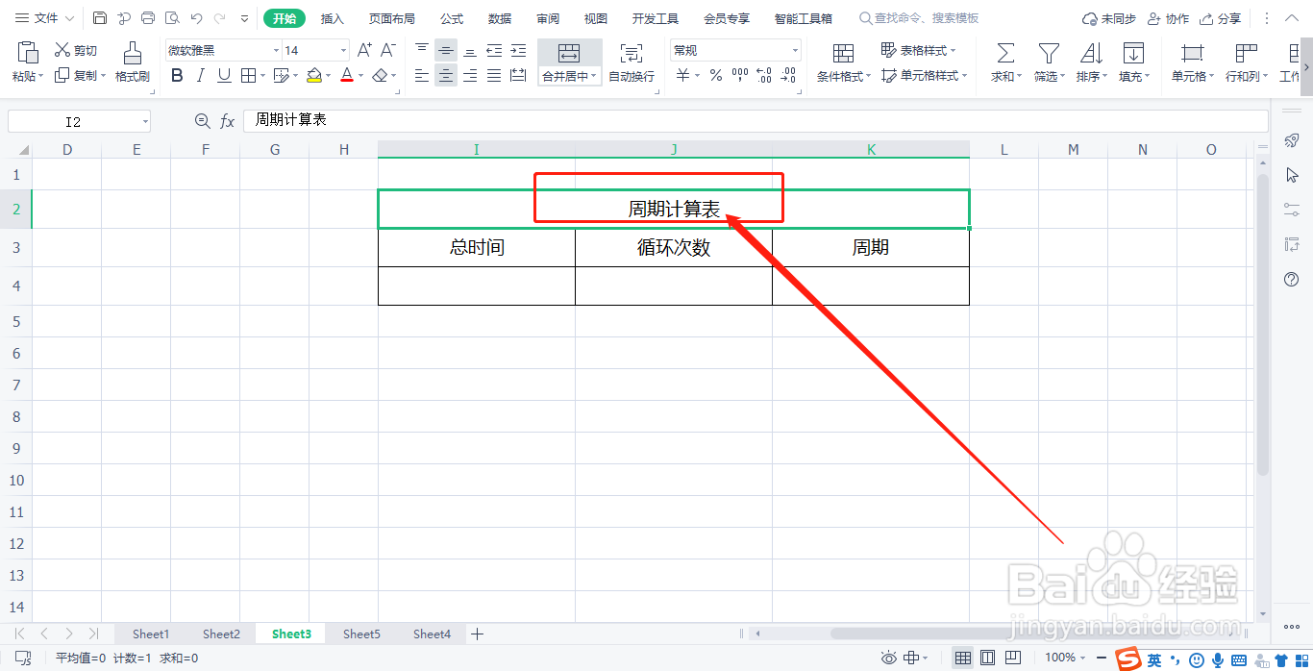Switch to the Sheet5 worksheet tab

[361, 634]
